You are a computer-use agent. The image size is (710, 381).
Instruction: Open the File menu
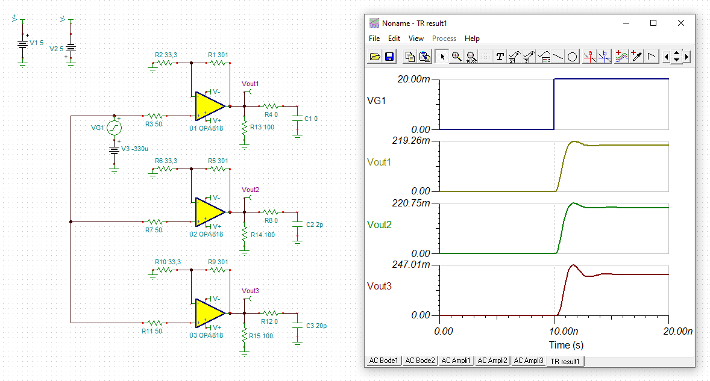[x=374, y=39]
